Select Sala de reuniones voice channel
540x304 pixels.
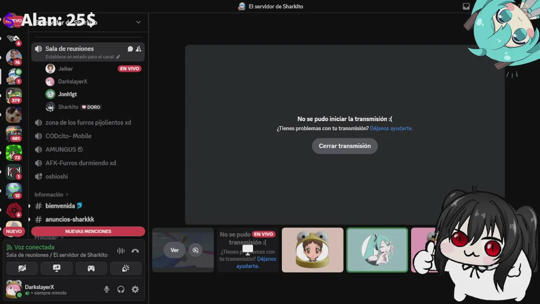point(88,52)
